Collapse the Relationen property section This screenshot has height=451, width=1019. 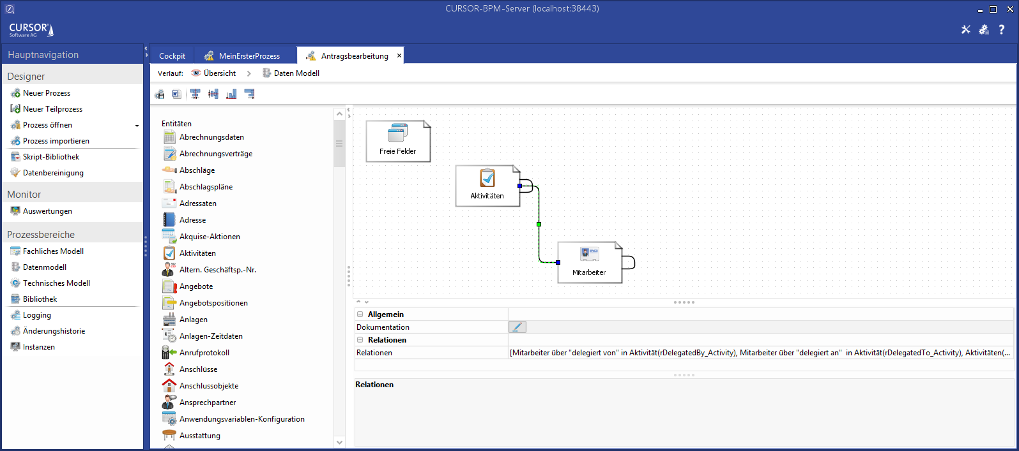(360, 340)
